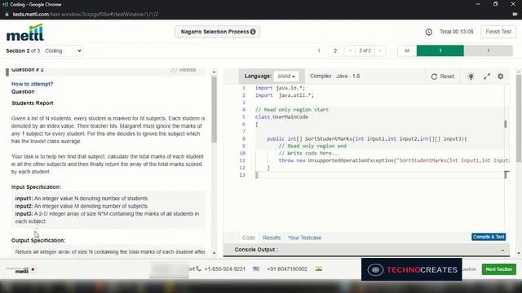This screenshot has height=293, width=522.
Task: Open the Section Coding dropdown
Action: pyautogui.click(x=63, y=50)
